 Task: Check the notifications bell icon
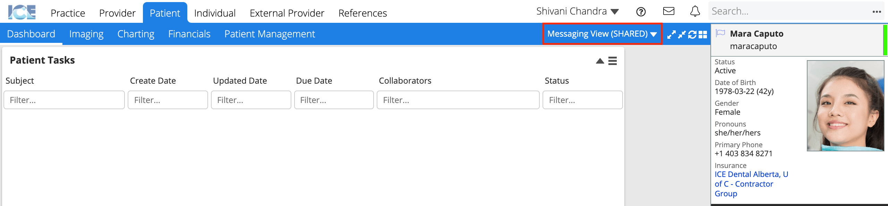coord(695,11)
